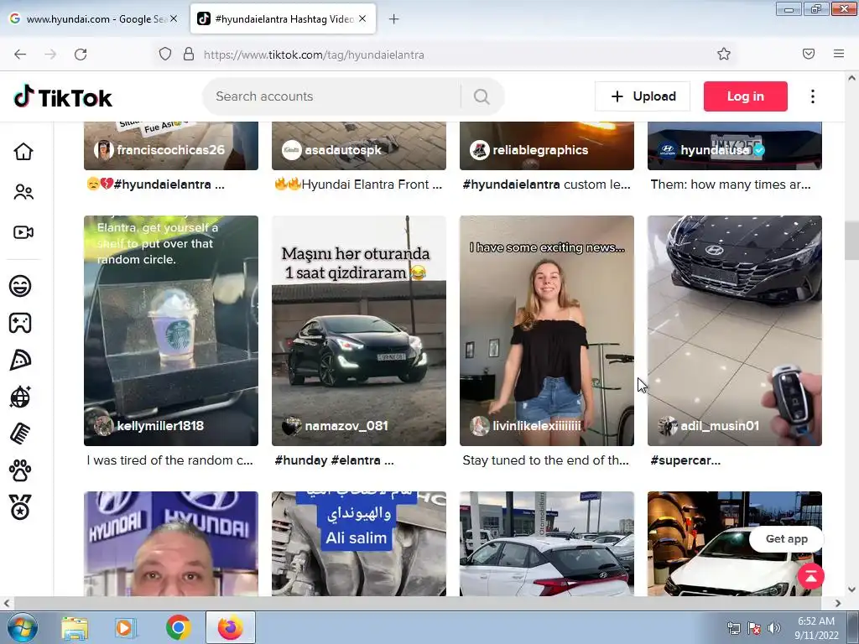Open namazov_081 black car video
The image size is (859, 644).
click(x=359, y=330)
